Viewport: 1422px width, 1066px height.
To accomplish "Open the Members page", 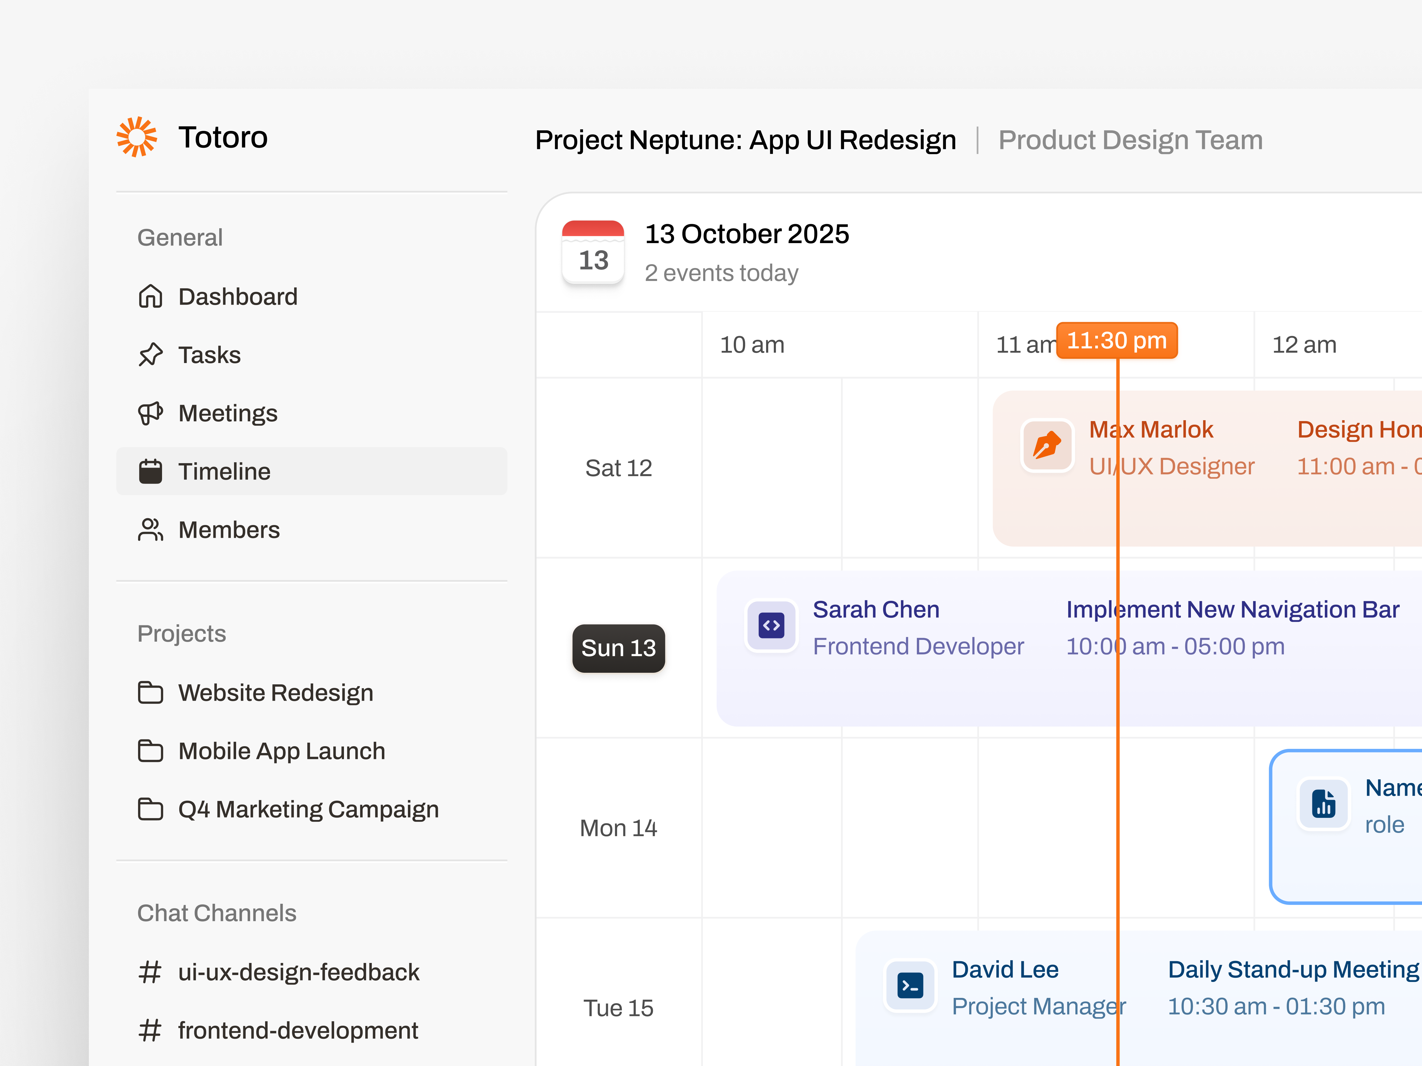I will click(x=312, y=529).
